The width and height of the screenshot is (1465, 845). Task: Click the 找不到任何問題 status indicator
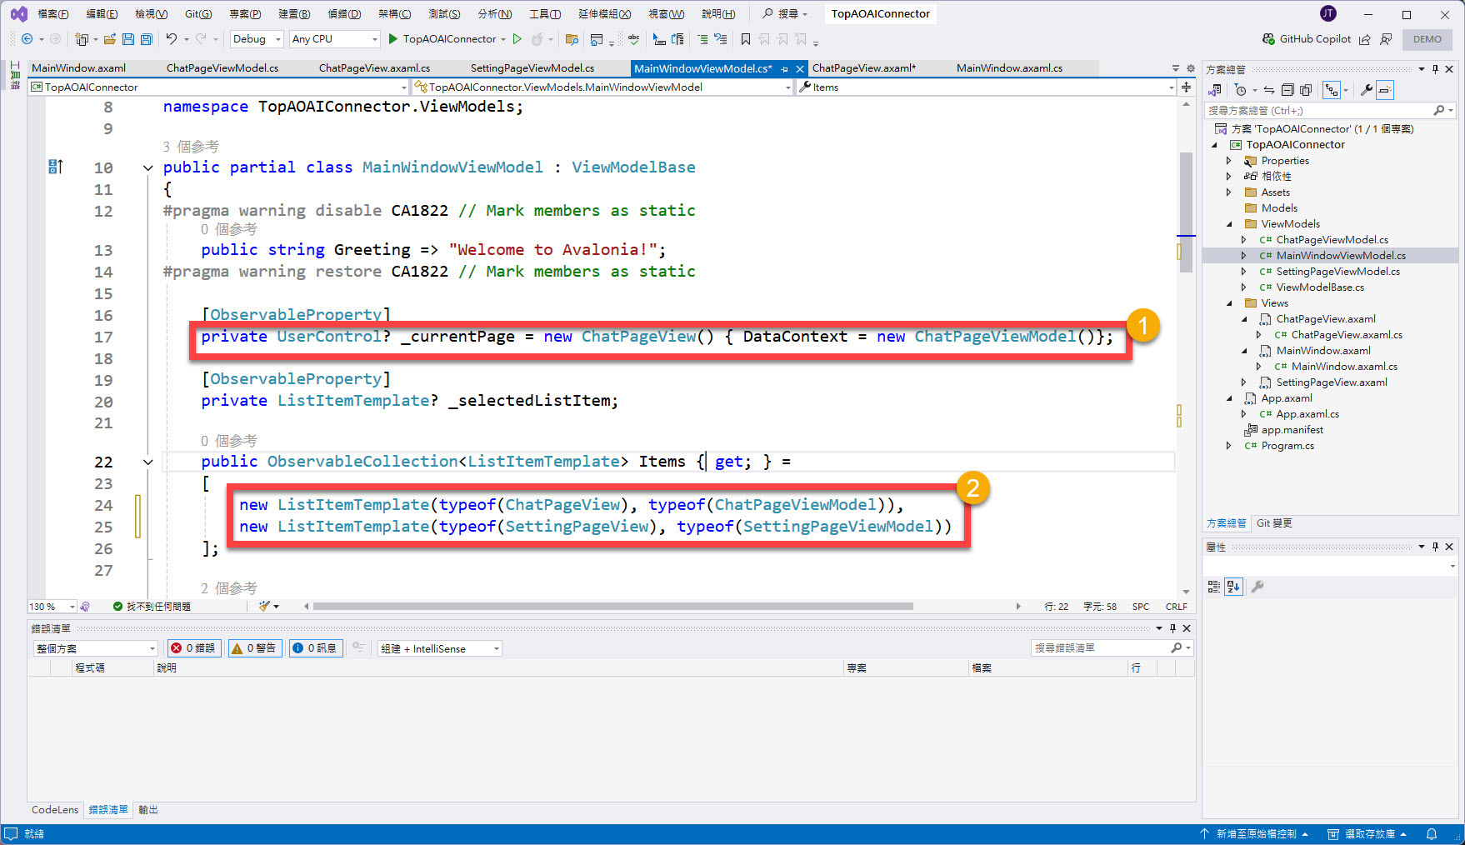click(x=152, y=607)
